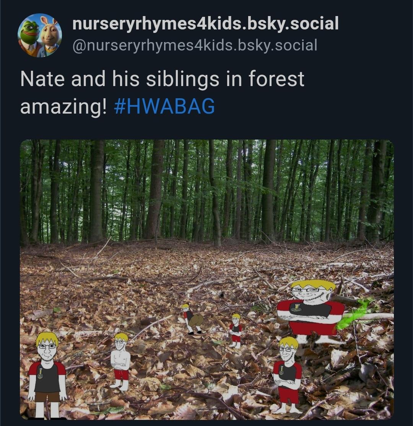Viewport: 413px width, 426px height.
Task: Click the word "forest" in the post text
Action: (276, 79)
